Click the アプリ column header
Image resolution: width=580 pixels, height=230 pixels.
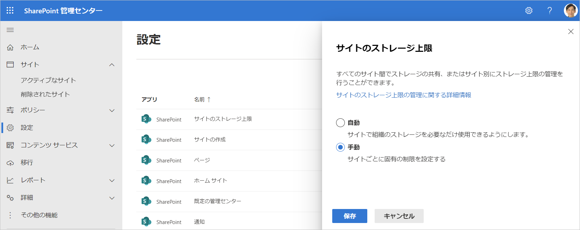(149, 99)
